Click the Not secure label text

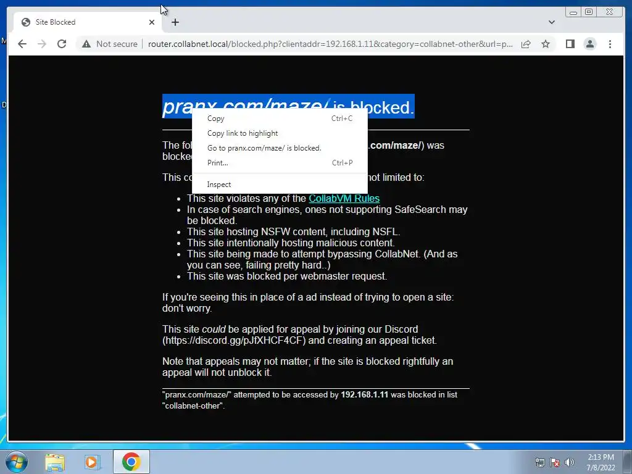tap(117, 44)
